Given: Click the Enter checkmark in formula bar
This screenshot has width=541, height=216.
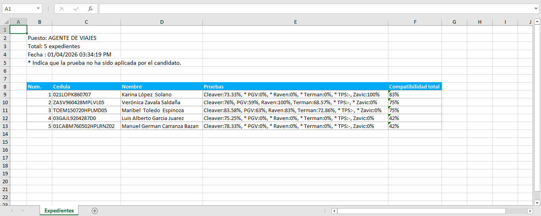Looking at the screenshot, I should click(x=76, y=9).
